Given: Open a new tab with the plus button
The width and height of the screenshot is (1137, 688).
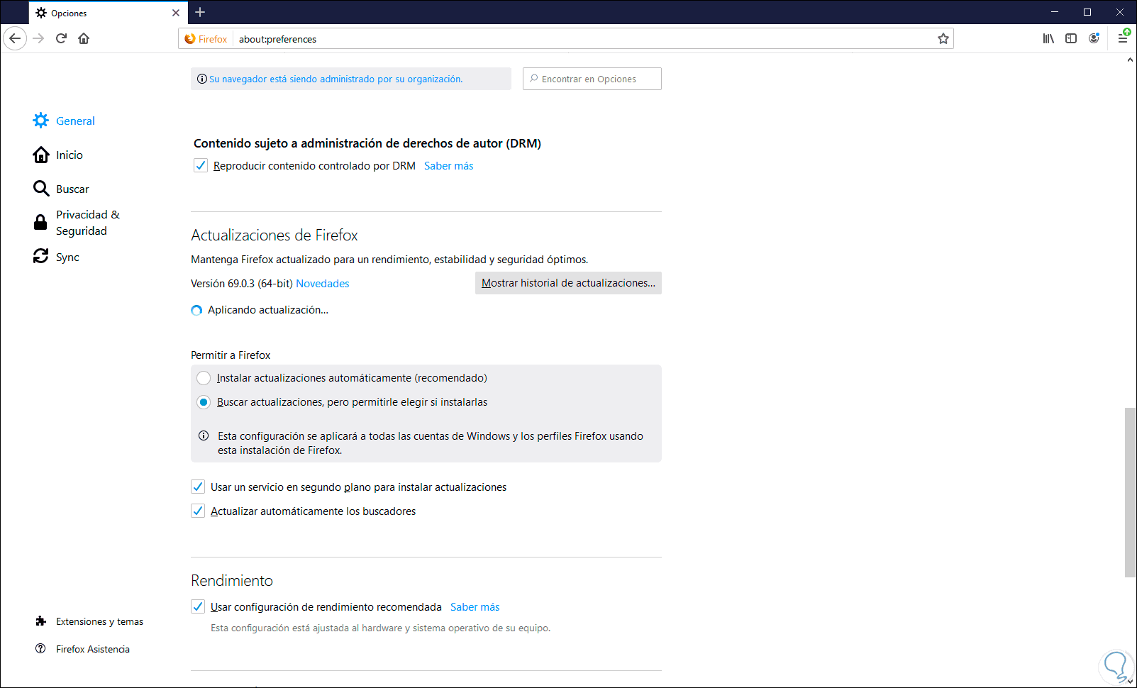Looking at the screenshot, I should (200, 12).
